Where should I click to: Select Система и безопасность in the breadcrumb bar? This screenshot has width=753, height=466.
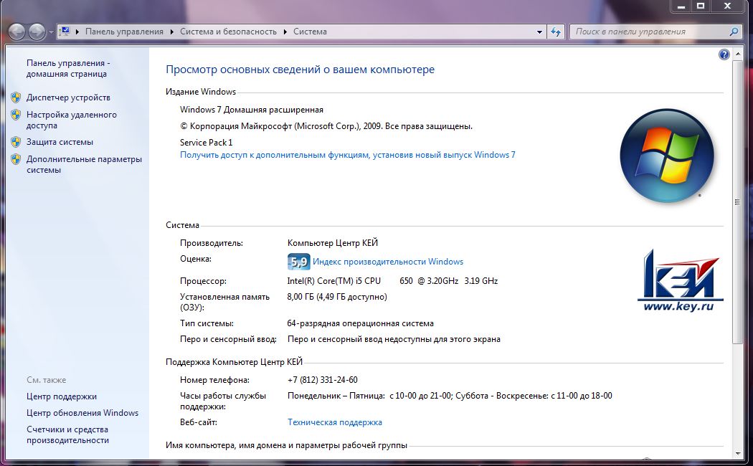point(228,32)
